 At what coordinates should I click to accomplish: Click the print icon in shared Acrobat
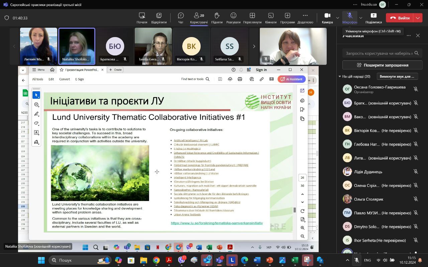pyautogui.click(x=240, y=79)
